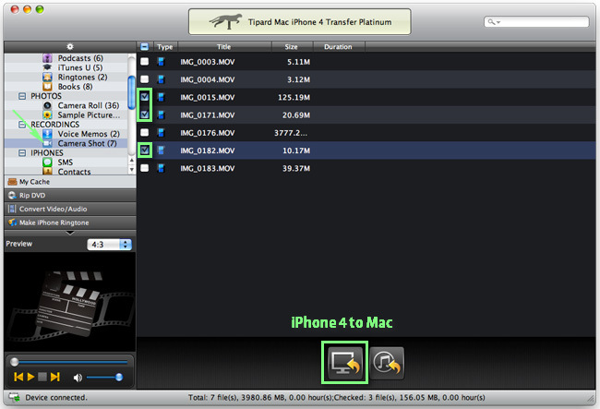The width and height of the screenshot is (600, 409).
Task: Click the Camera Roll lens icon
Action: 47,105
